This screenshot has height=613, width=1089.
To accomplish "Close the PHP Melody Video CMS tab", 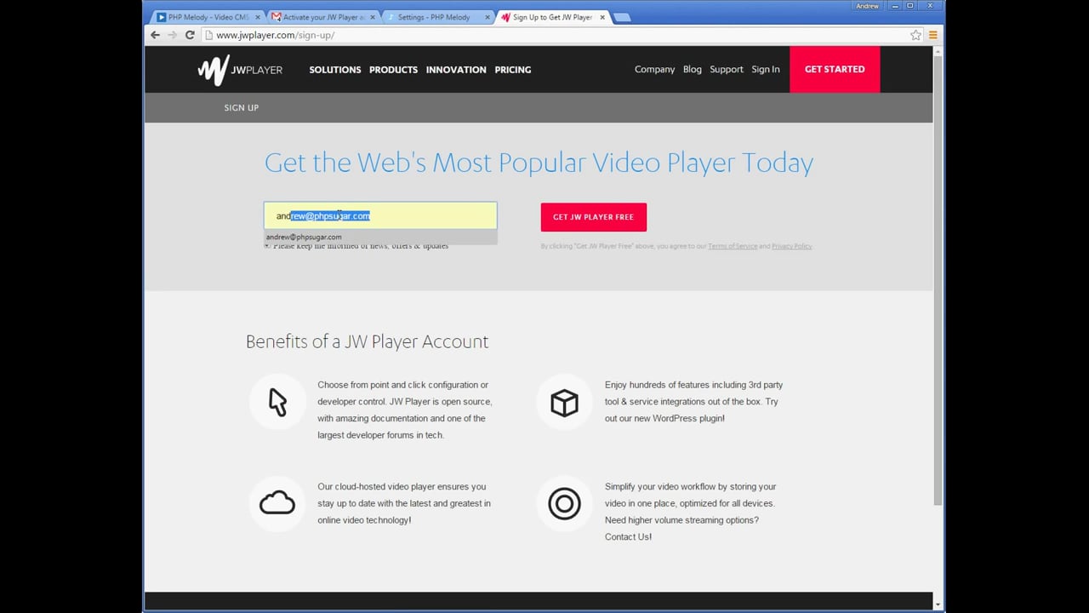I will (257, 17).
